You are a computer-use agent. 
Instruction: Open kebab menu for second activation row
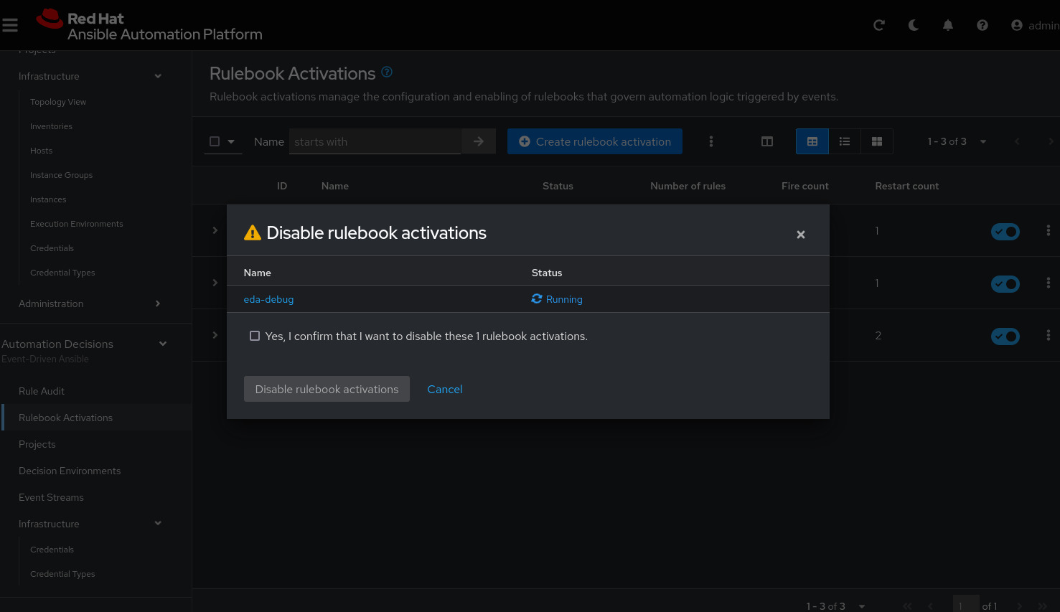point(1049,283)
